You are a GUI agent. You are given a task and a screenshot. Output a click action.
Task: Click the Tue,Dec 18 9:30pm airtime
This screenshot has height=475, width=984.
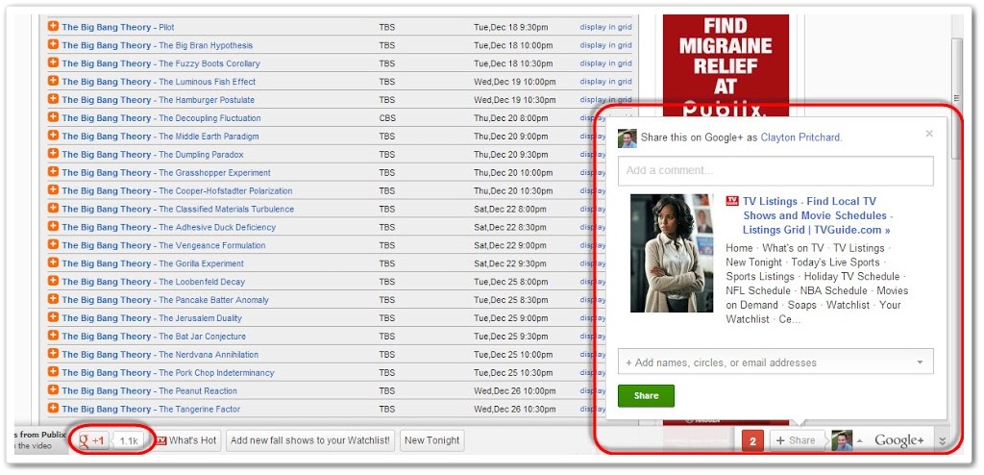[x=511, y=27]
